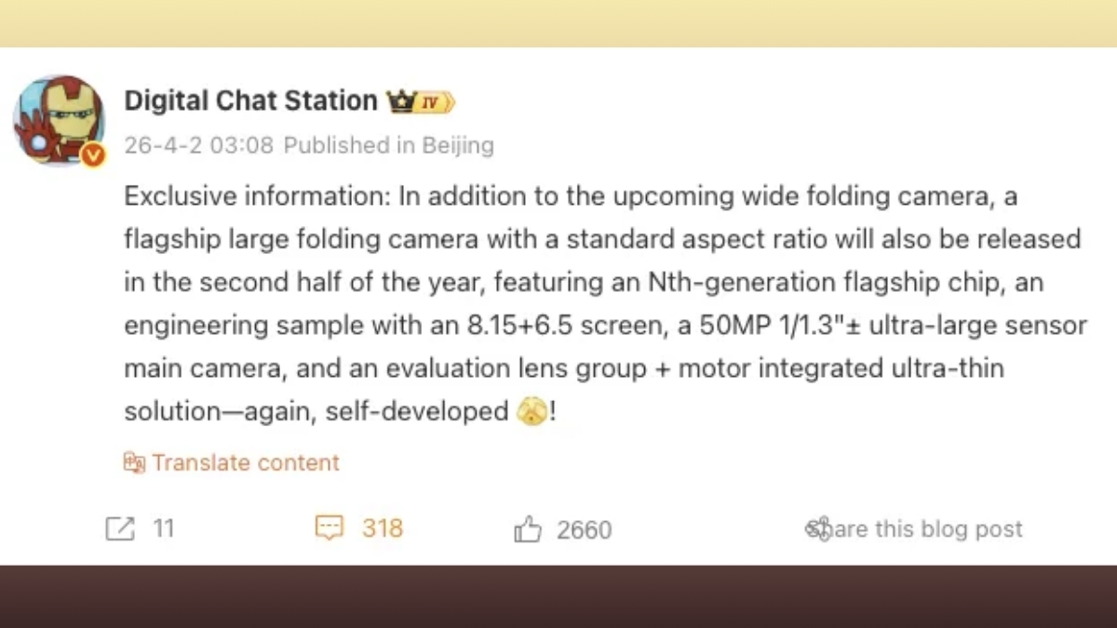Image resolution: width=1117 pixels, height=628 pixels.
Task: Click the 26-4-2 03:08 post timestamp
Action: coord(198,145)
